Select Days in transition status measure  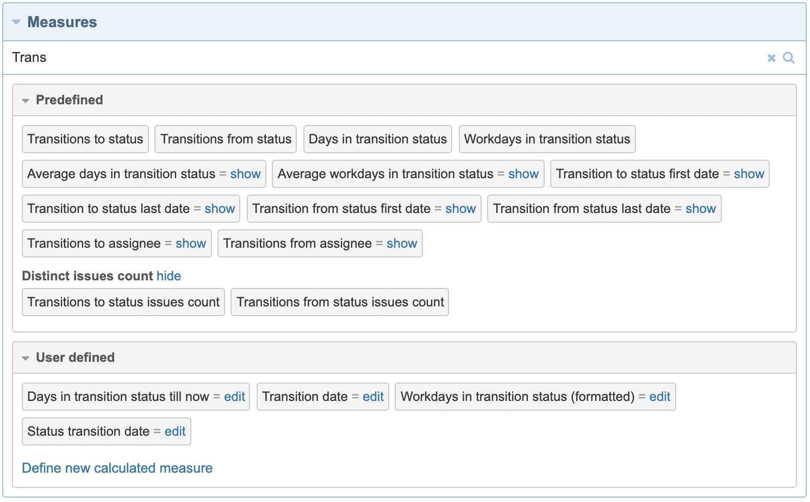pos(378,139)
